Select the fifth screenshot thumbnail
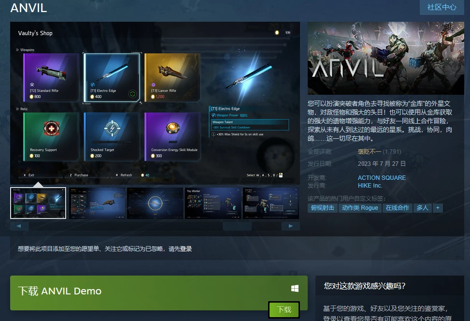470x321 pixels. click(x=271, y=203)
